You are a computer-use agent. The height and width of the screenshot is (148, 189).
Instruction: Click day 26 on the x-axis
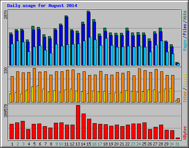[x=150, y=144]
